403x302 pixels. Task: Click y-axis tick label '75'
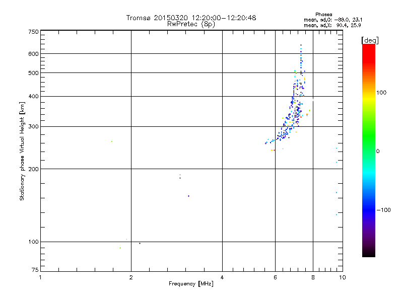tap(35, 270)
